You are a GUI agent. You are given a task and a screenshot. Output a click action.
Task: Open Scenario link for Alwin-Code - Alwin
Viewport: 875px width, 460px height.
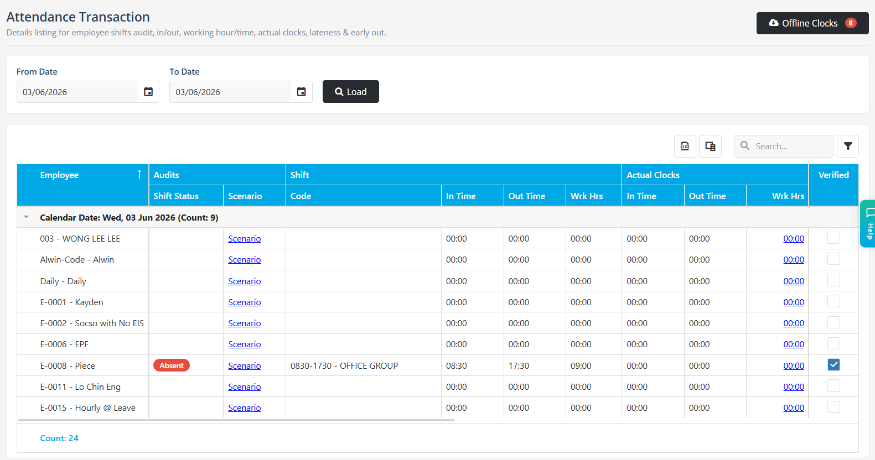pyautogui.click(x=245, y=260)
